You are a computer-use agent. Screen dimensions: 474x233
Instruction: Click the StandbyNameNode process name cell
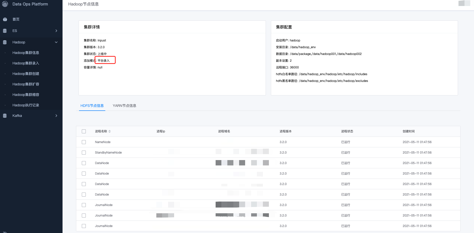point(108,153)
